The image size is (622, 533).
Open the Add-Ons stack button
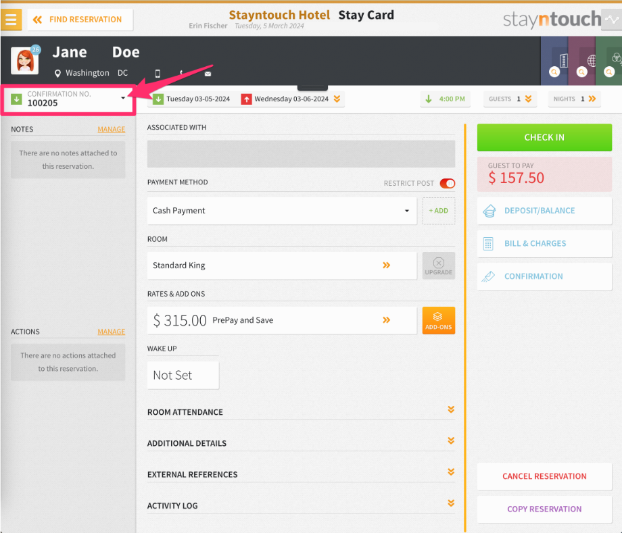click(x=438, y=320)
